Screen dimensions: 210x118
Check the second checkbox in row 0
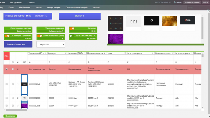[x=13, y=69]
